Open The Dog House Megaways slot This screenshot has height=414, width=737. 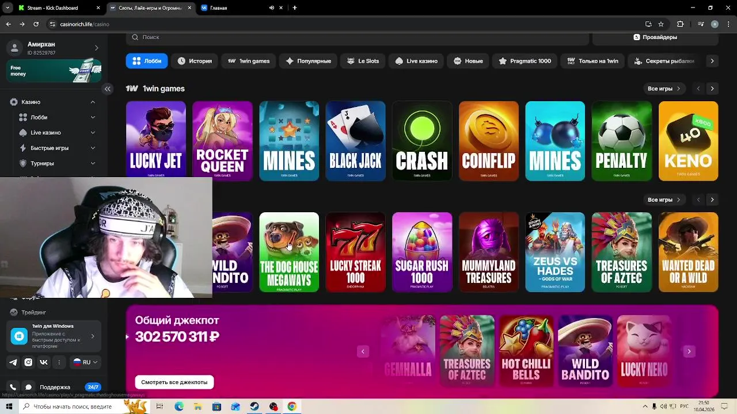pyautogui.click(x=289, y=252)
